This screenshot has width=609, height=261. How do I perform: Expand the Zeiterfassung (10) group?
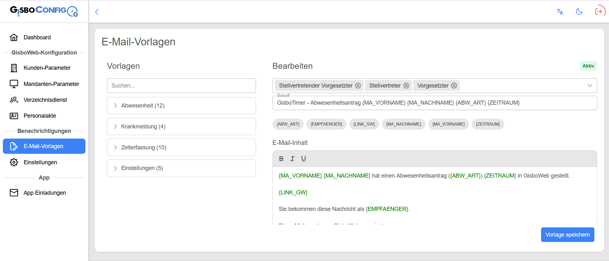coord(181,147)
